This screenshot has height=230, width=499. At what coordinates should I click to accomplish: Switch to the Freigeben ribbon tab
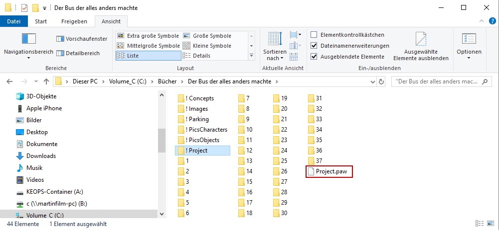74,21
